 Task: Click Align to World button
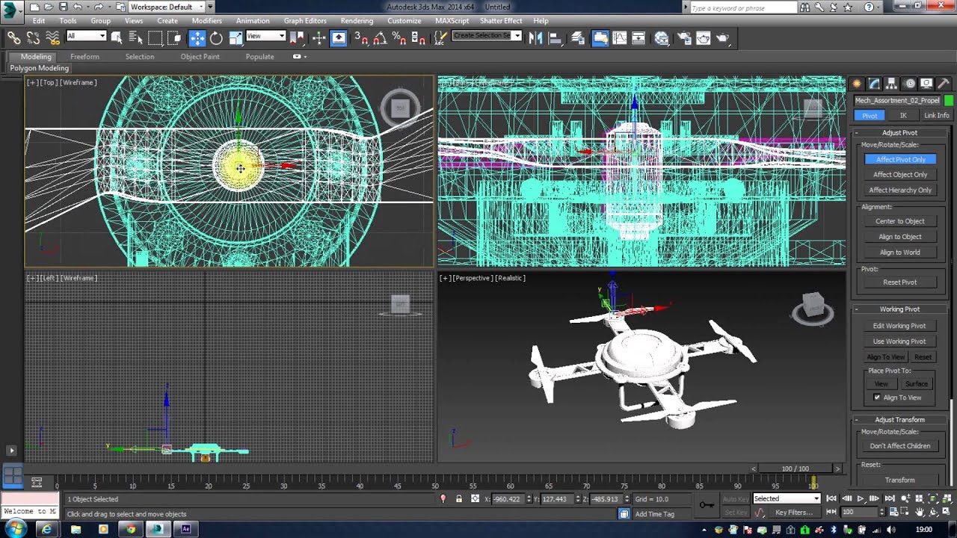pos(900,253)
